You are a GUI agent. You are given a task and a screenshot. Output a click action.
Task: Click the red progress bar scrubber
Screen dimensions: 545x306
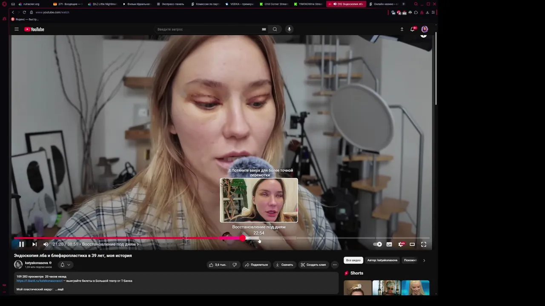[x=242, y=238]
